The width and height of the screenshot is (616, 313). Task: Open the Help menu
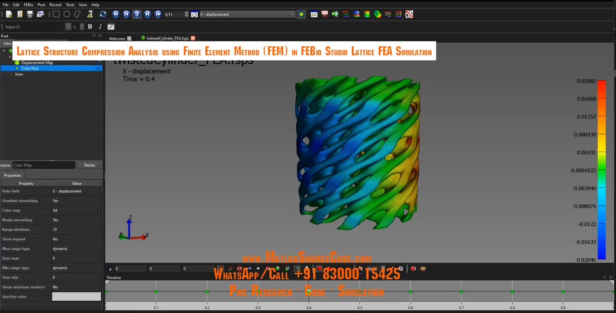click(x=95, y=5)
